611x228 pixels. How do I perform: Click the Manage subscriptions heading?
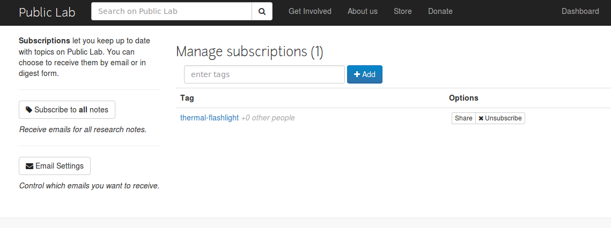(249, 52)
